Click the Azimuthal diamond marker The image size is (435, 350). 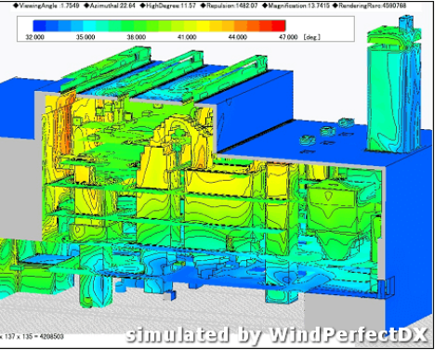pyautogui.click(x=86, y=6)
